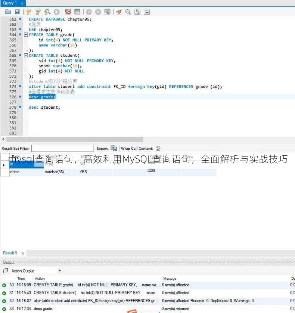Click the Time column header in Output
295x313 pixels.
[x=21, y=279]
